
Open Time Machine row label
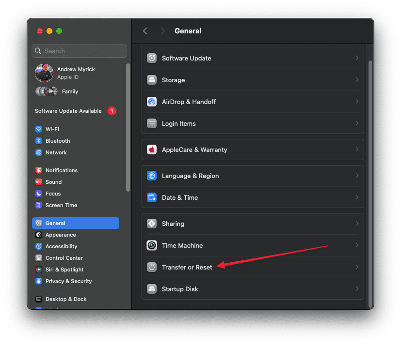182,245
